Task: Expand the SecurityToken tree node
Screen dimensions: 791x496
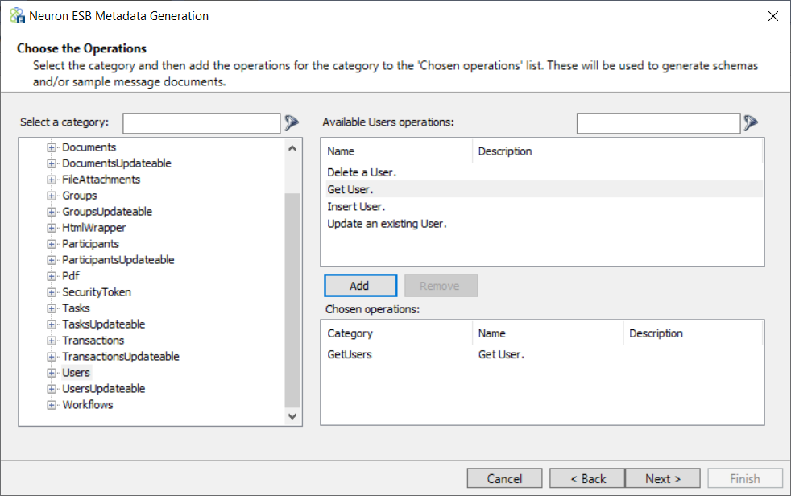Action: 52,291
